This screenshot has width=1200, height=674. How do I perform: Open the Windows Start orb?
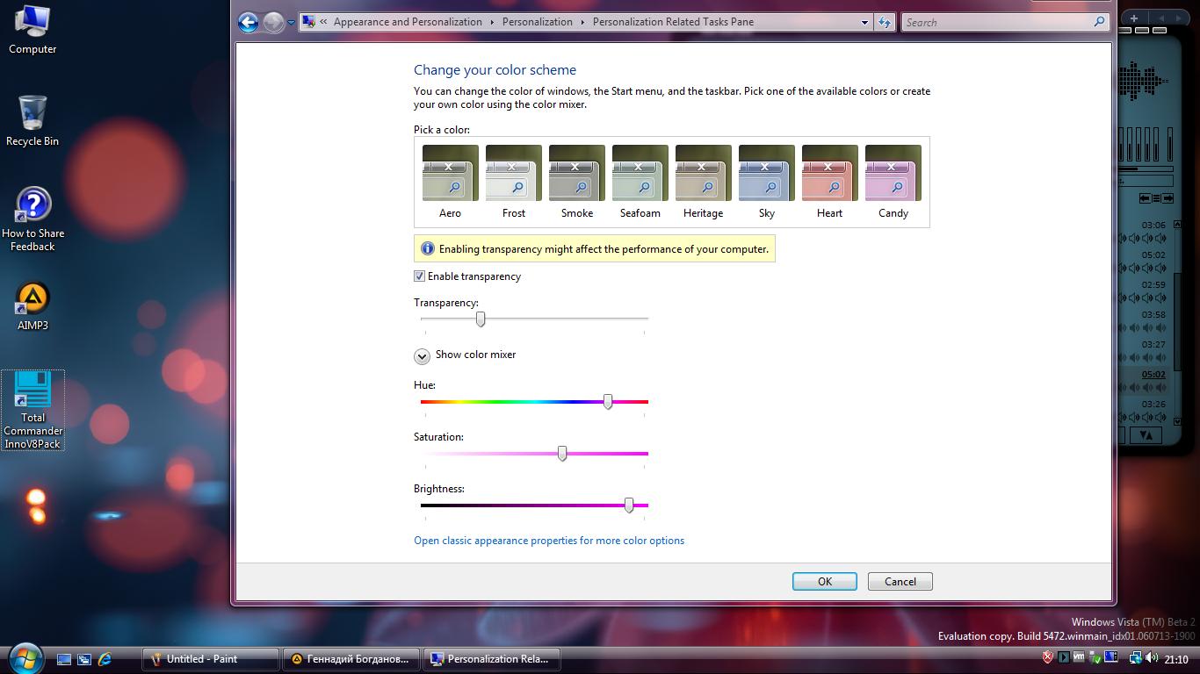tap(25, 657)
